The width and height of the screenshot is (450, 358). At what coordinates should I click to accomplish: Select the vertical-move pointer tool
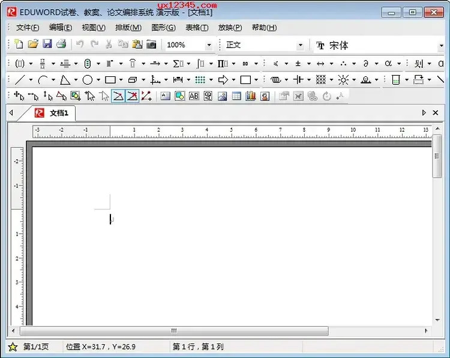click(x=47, y=96)
